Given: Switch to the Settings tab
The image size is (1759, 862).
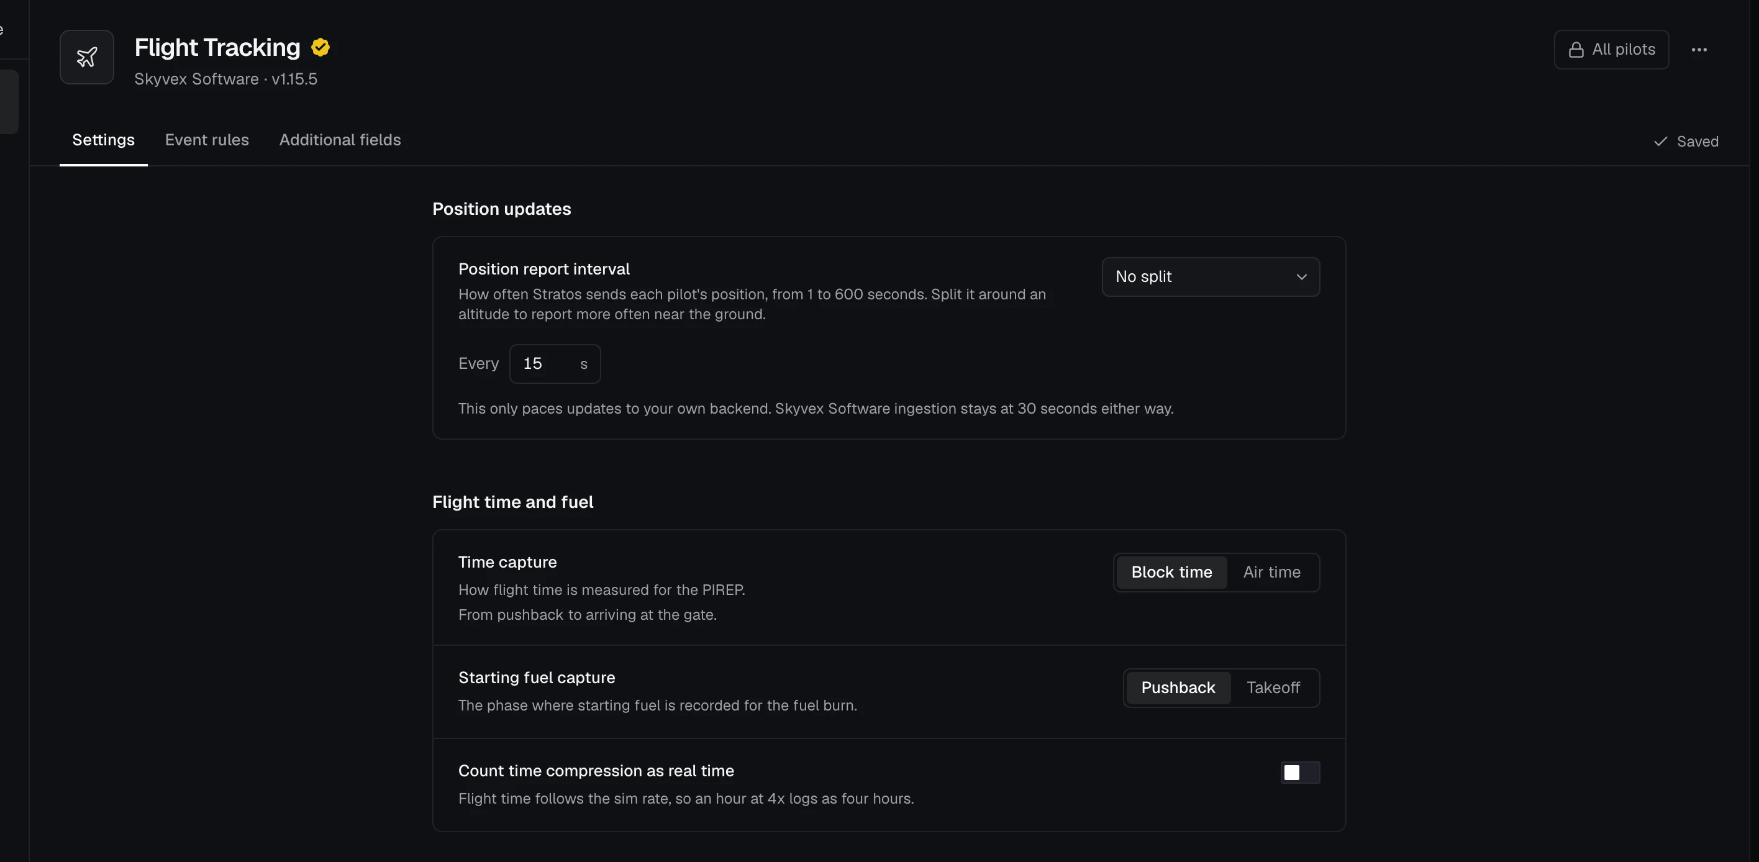Looking at the screenshot, I should pyautogui.click(x=103, y=140).
